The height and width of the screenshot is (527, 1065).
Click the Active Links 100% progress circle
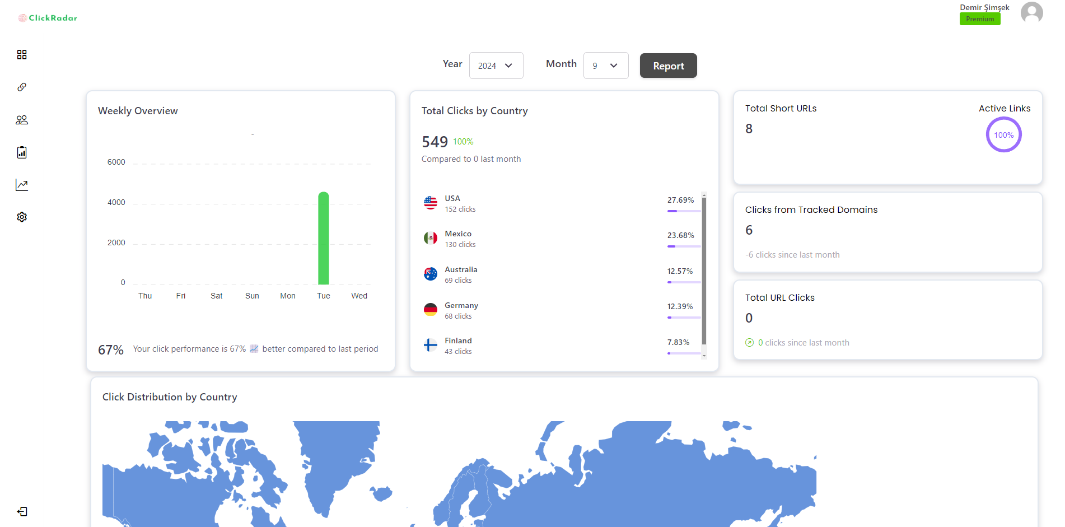[x=1003, y=135]
